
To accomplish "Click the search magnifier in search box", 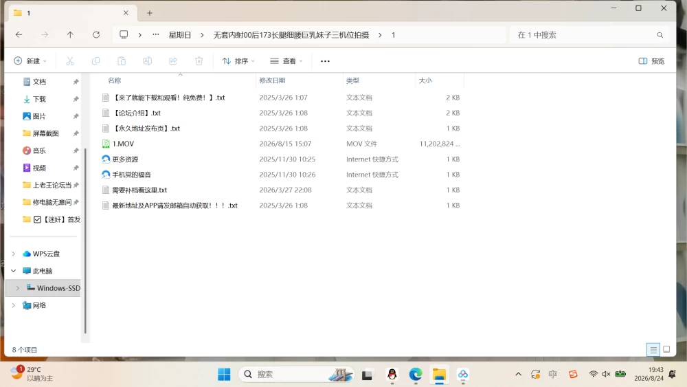I will [660, 35].
